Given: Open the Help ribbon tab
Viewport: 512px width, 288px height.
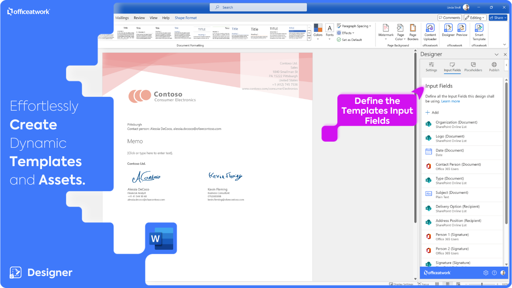Looking at the screenshot, I should 166,18.
